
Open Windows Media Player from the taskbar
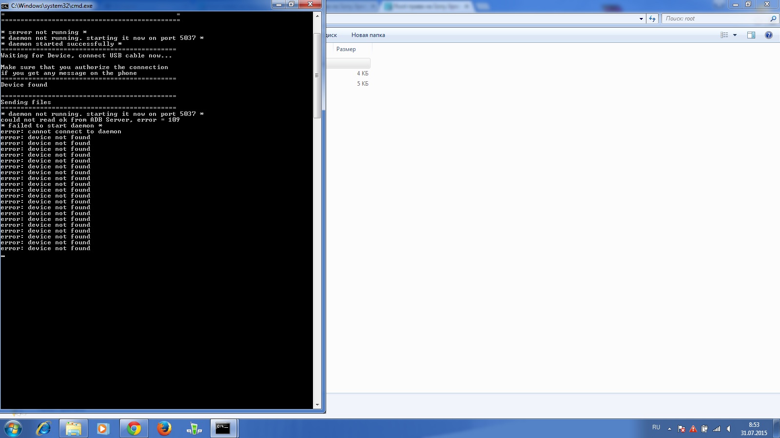tap(103, 428)
